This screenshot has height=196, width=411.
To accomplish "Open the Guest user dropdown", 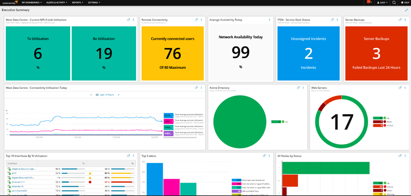I will coord(382,2).
